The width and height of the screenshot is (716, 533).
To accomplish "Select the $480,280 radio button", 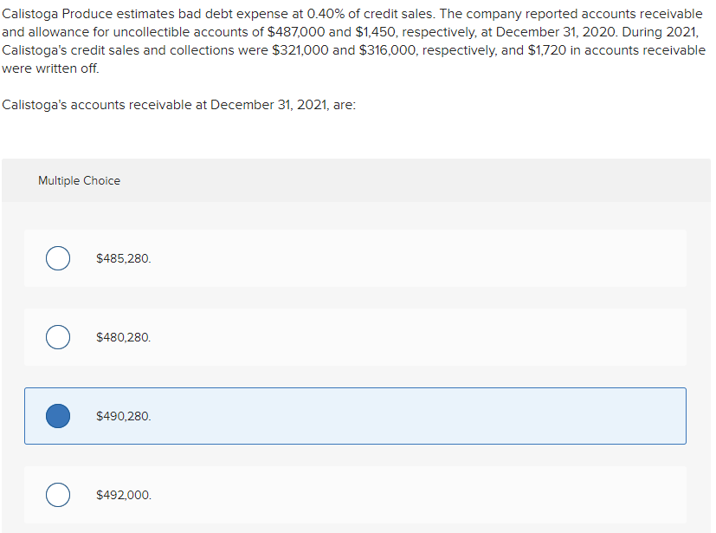I will click(x=57, y=337).
